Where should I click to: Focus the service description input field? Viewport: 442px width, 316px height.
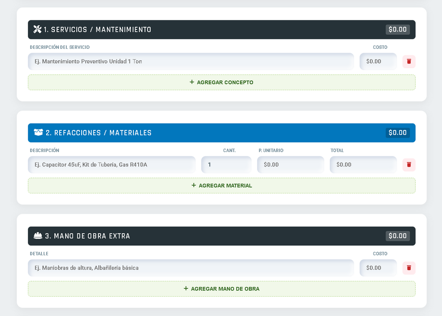point(191,62)
